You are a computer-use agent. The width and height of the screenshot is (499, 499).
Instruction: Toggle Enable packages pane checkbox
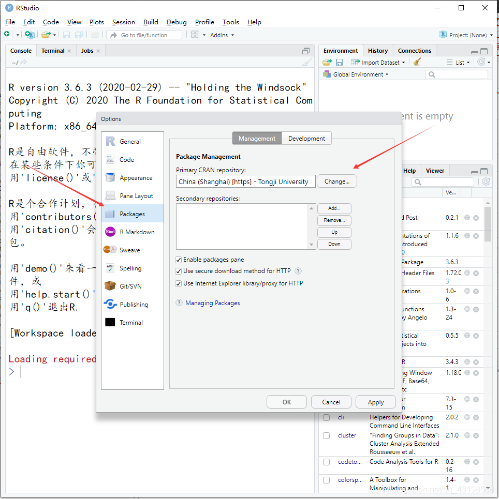pyautogui.click(x=179, y=260)
